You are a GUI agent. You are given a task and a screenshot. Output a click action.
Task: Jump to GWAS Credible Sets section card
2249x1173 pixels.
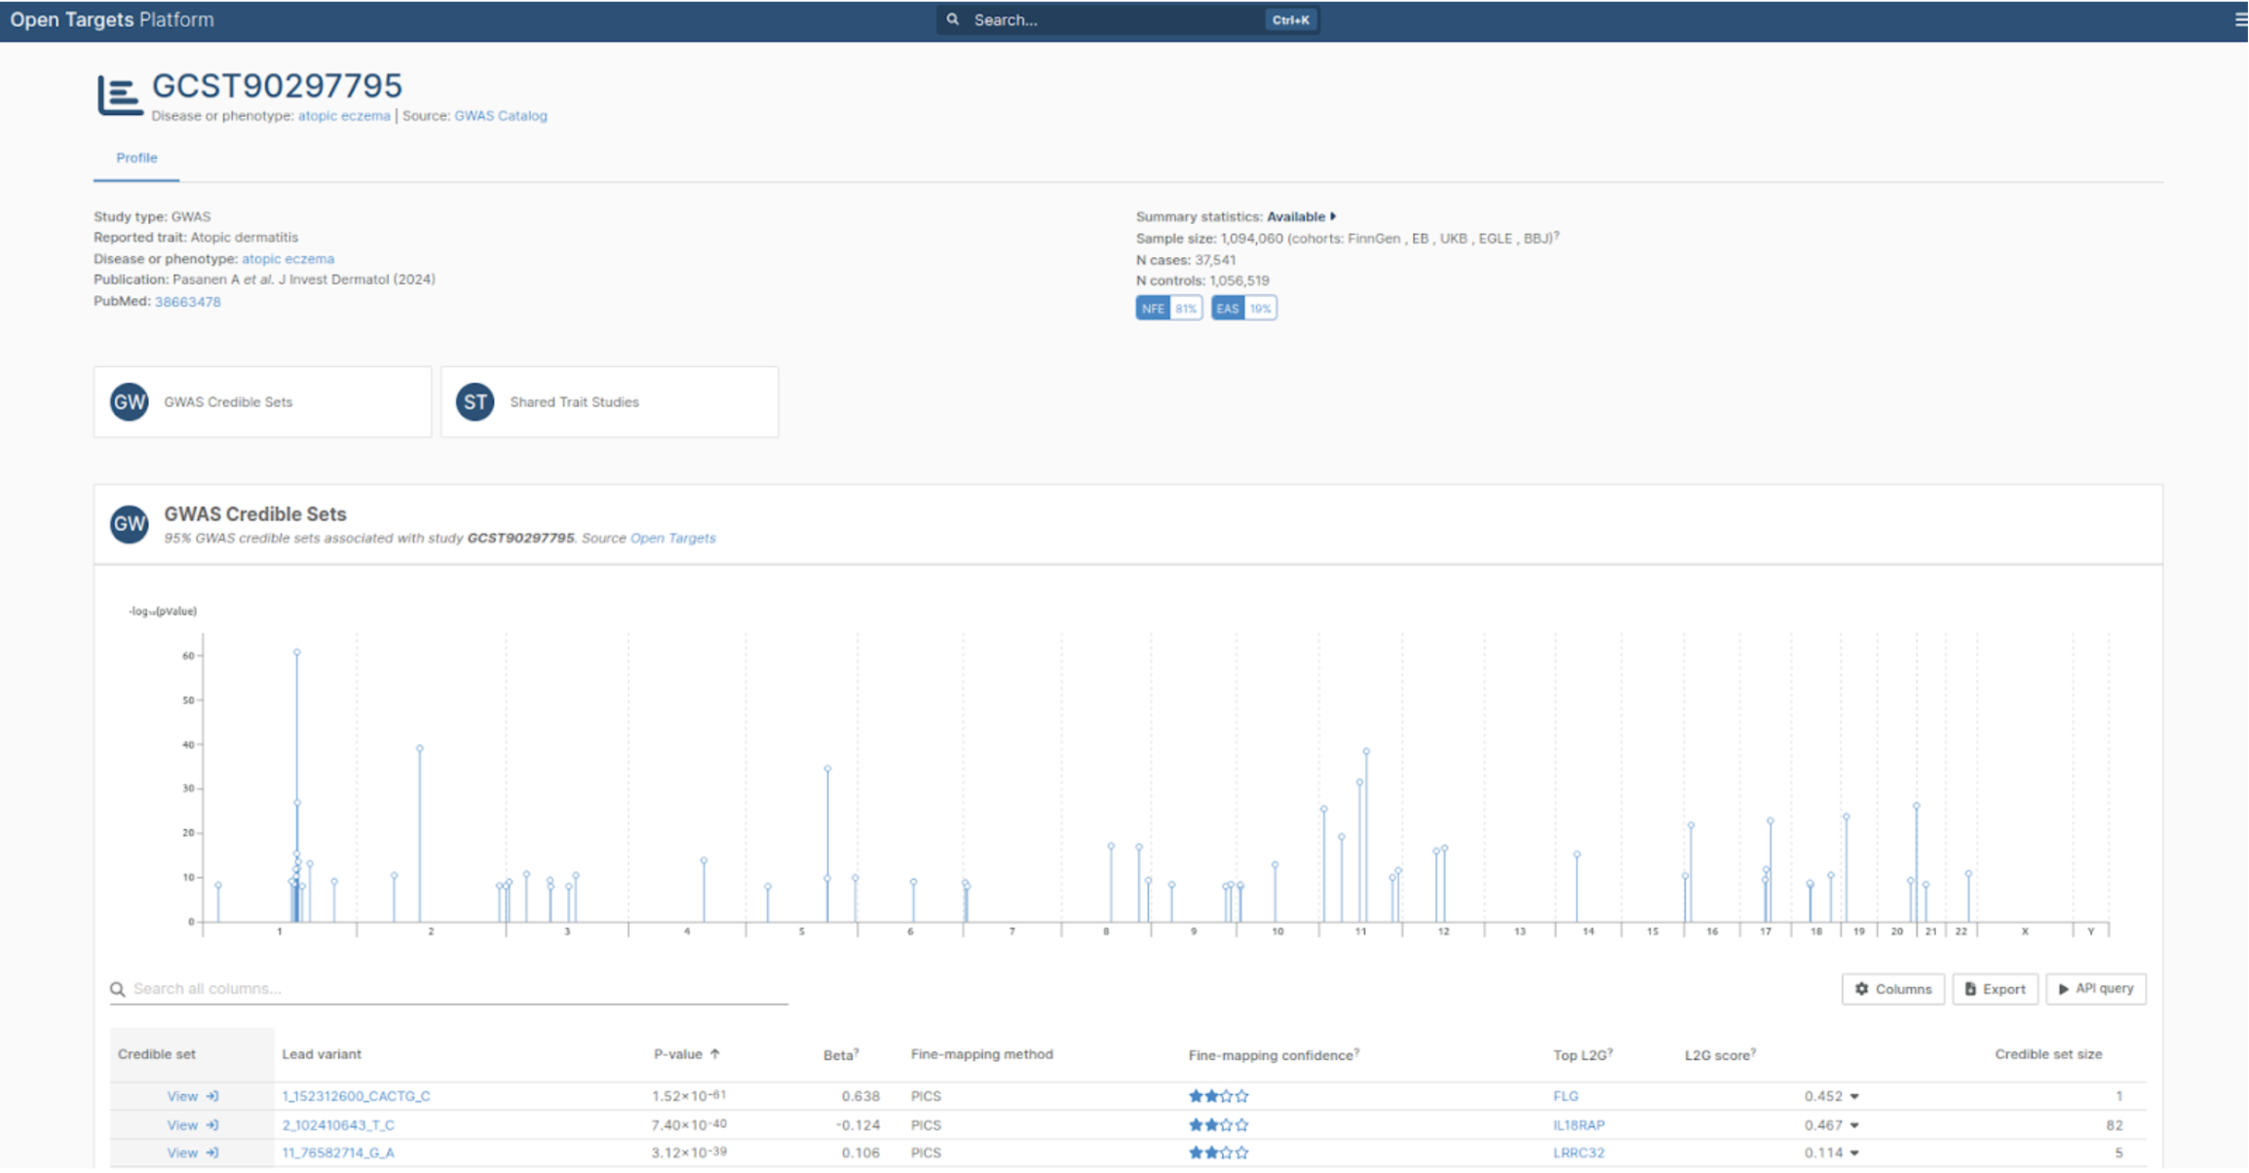click(x=262, y=401)
